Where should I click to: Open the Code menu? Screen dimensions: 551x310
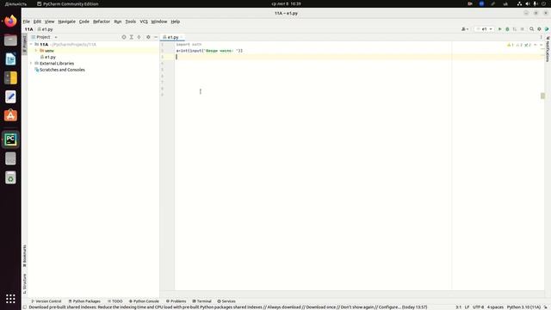point(84,22)
